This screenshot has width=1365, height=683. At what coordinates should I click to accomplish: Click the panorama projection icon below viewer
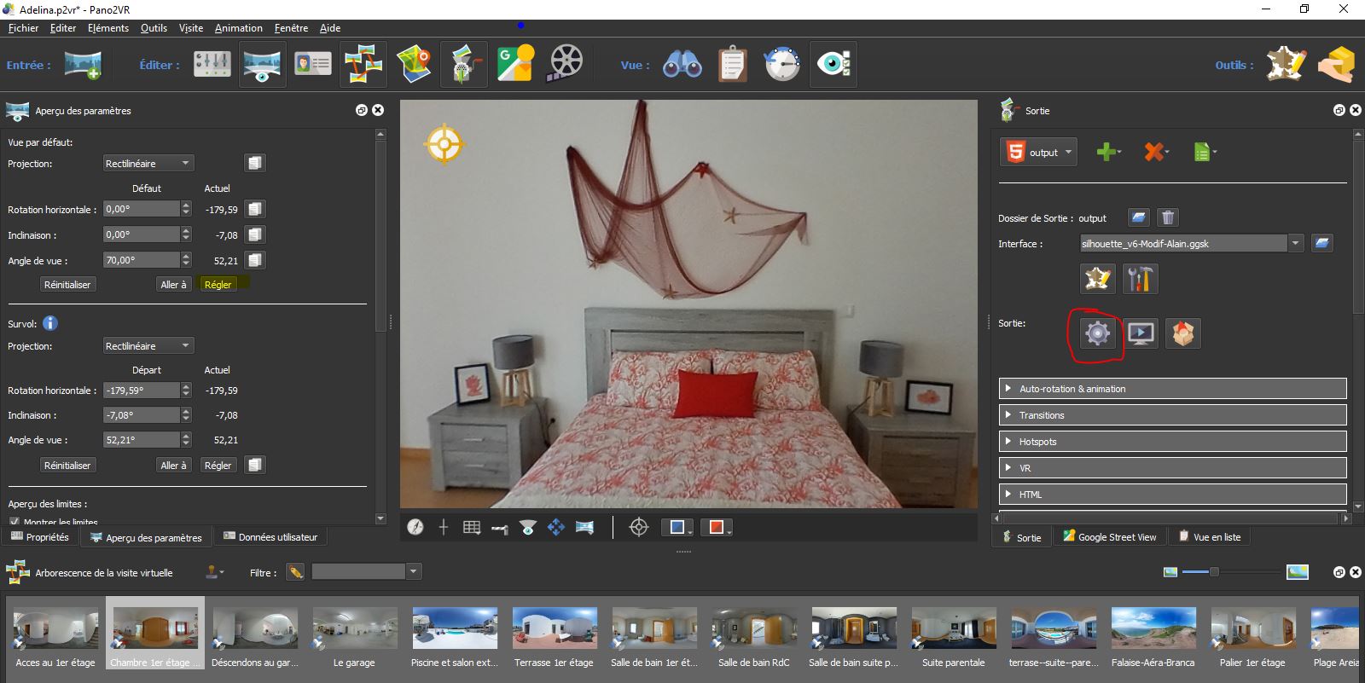point(584,527)
